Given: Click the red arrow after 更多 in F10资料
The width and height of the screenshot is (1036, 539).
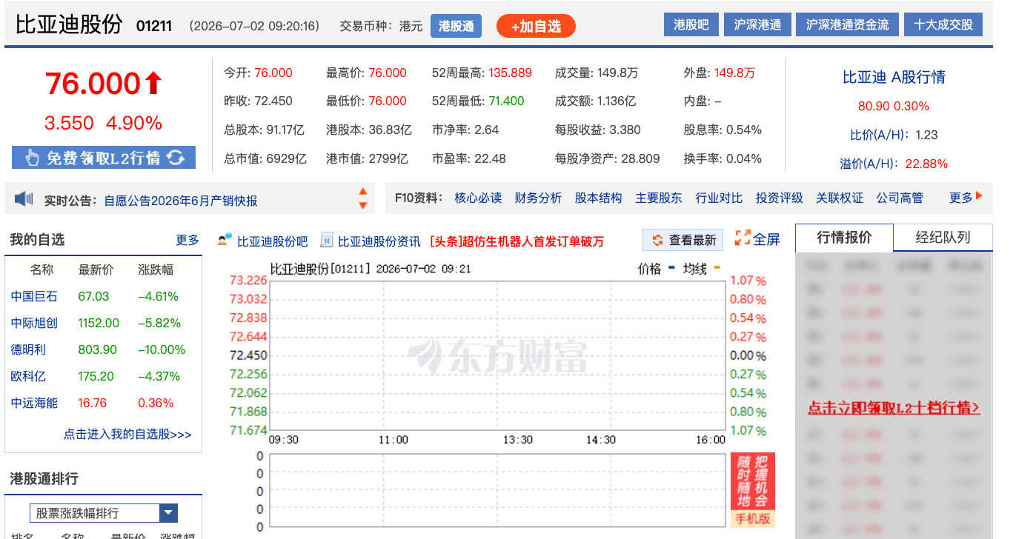Looking at the screenshot, I should (980, 196).
